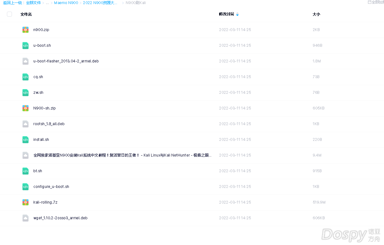The width and height of the screenshot is (384, 245).
Task: Click the 519.9M size of kali-rolling.7z
Action: point(319,202)
